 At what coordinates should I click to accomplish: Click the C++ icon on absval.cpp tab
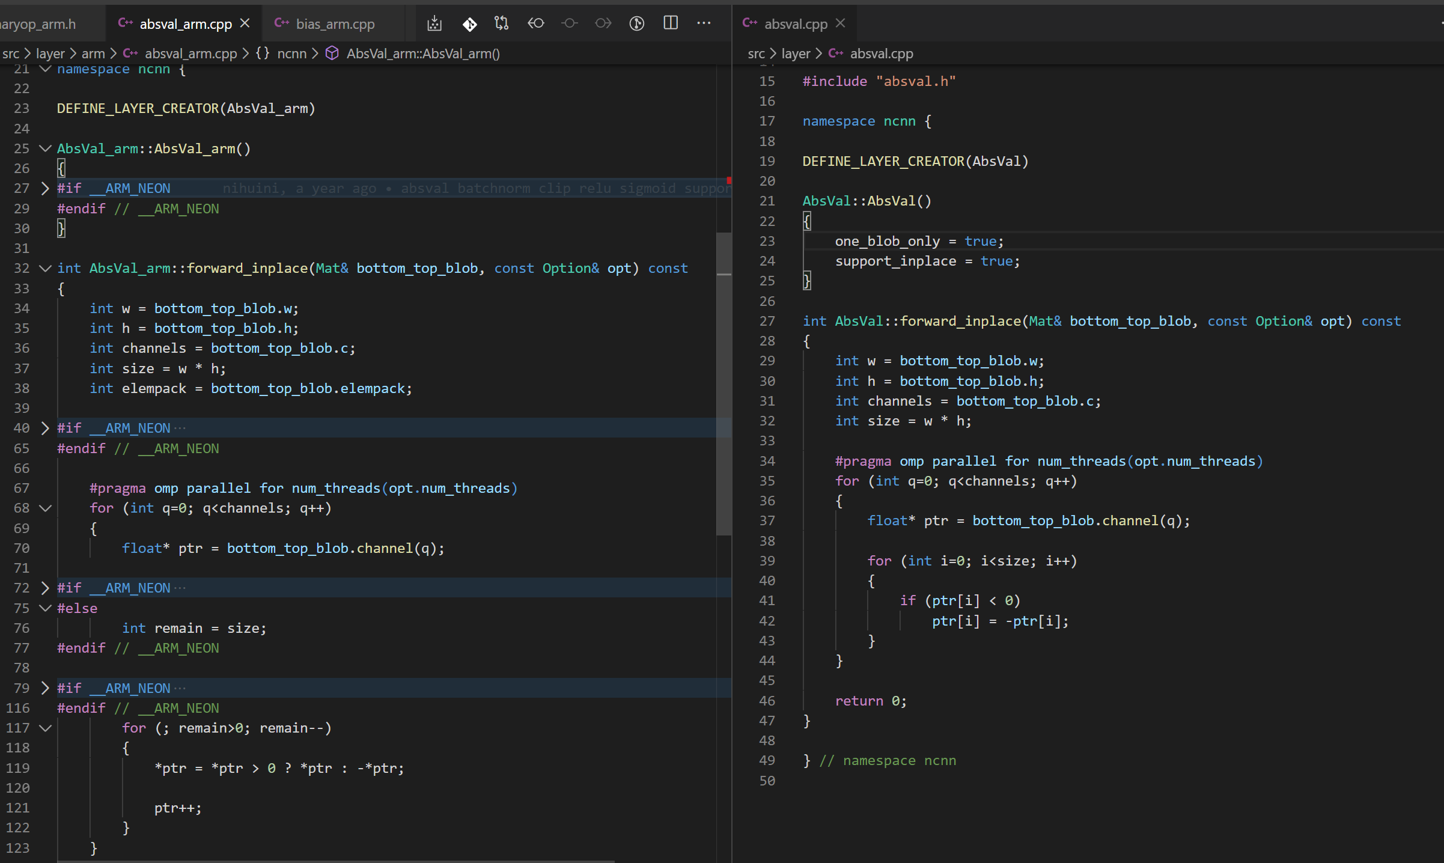tap(750, 23)
